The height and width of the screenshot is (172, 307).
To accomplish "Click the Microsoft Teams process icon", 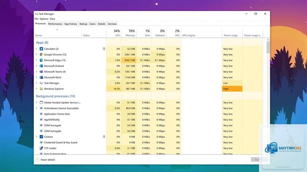I will (x=41, y=71).
